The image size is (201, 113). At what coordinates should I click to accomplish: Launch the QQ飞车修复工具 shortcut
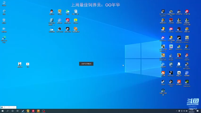point(171,39)
